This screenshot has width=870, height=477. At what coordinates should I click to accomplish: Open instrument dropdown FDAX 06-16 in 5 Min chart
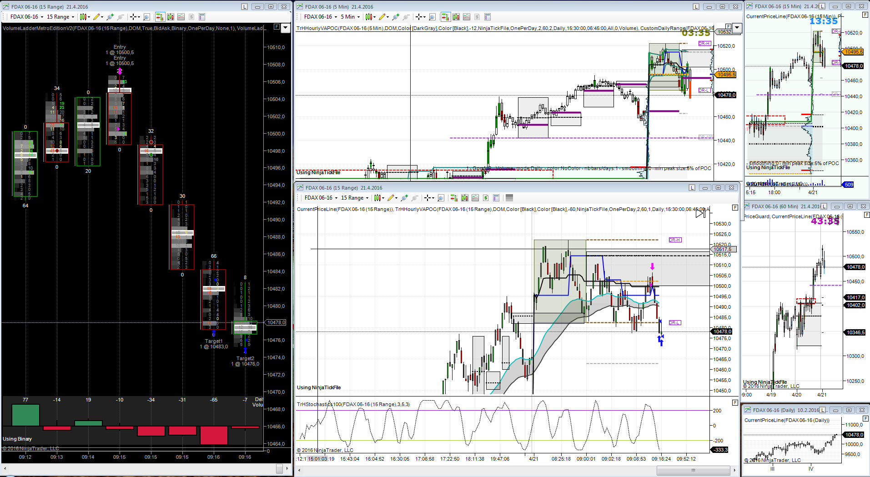(321, 17)
